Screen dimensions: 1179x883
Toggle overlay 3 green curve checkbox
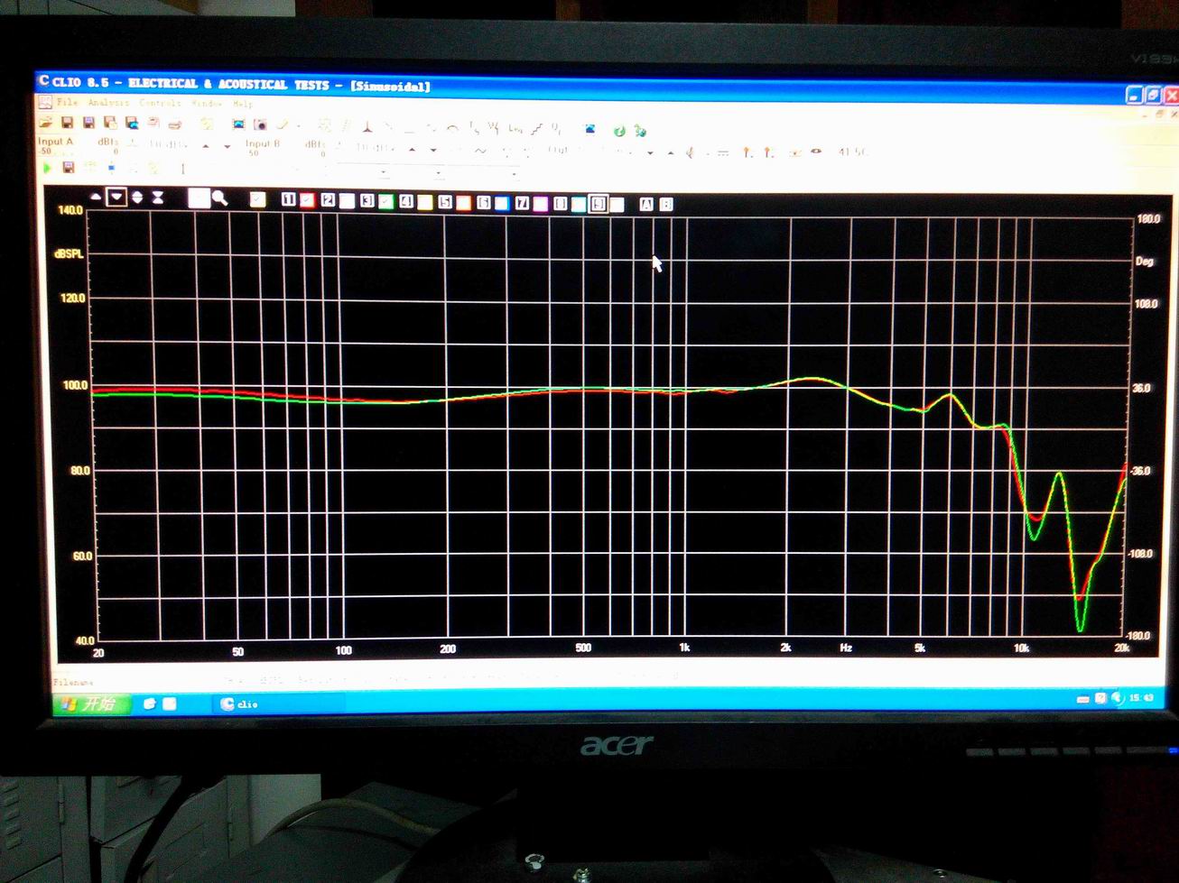coord(385,201)
